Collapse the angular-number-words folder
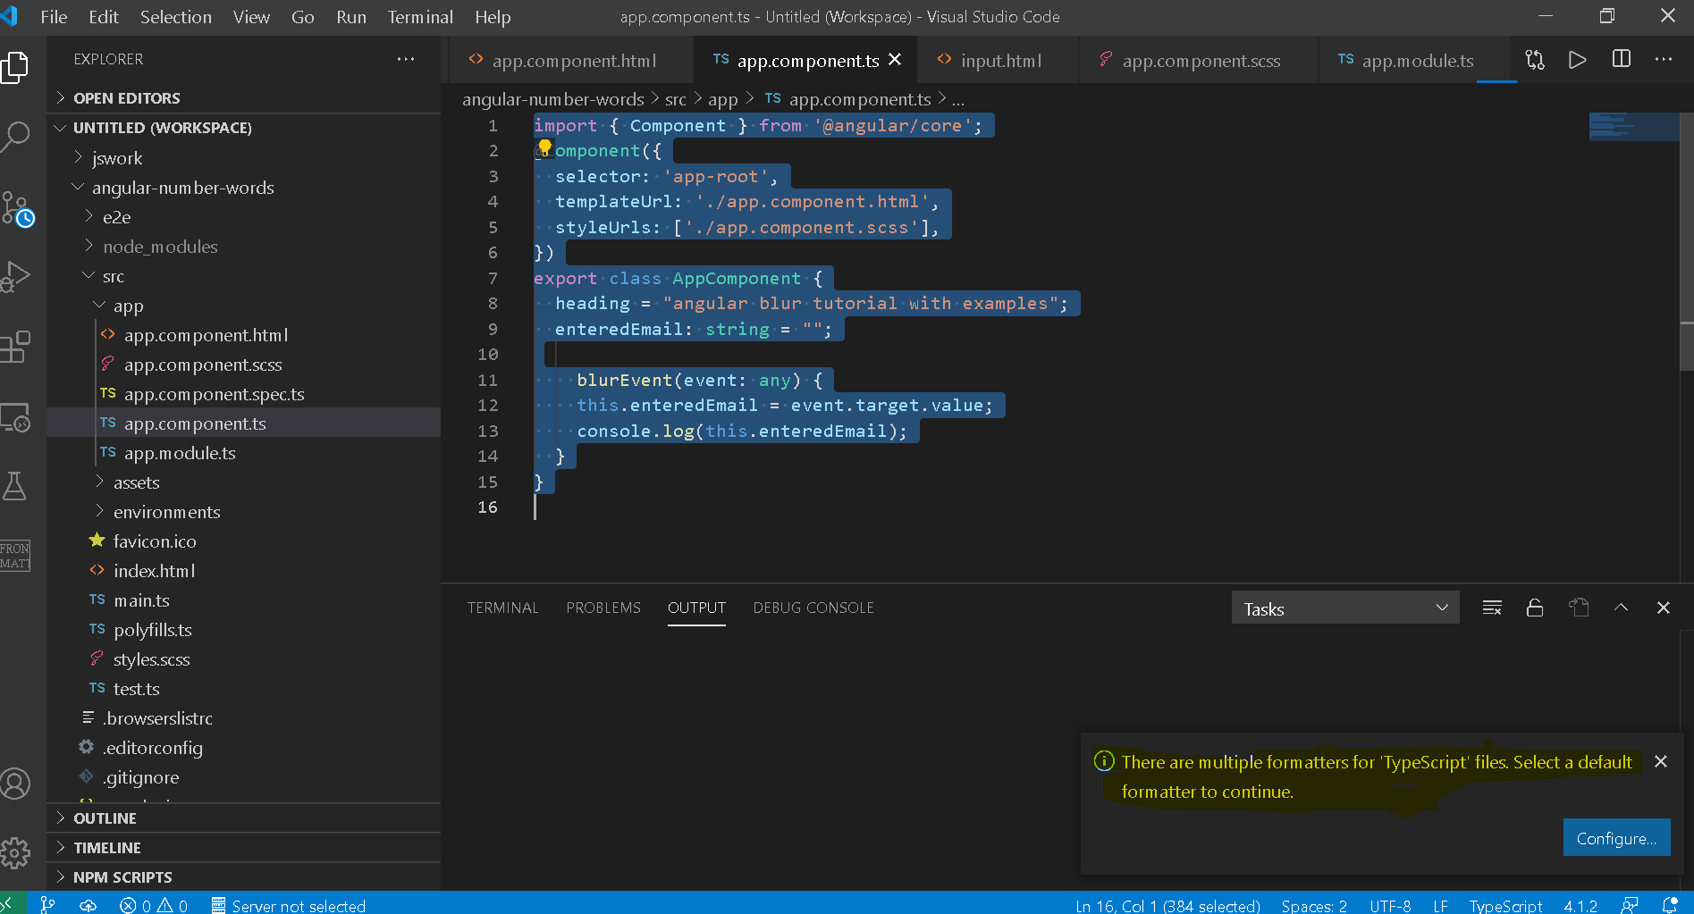Image resolution: width=1694 pixels, height=914 pixels. point(243,188)
